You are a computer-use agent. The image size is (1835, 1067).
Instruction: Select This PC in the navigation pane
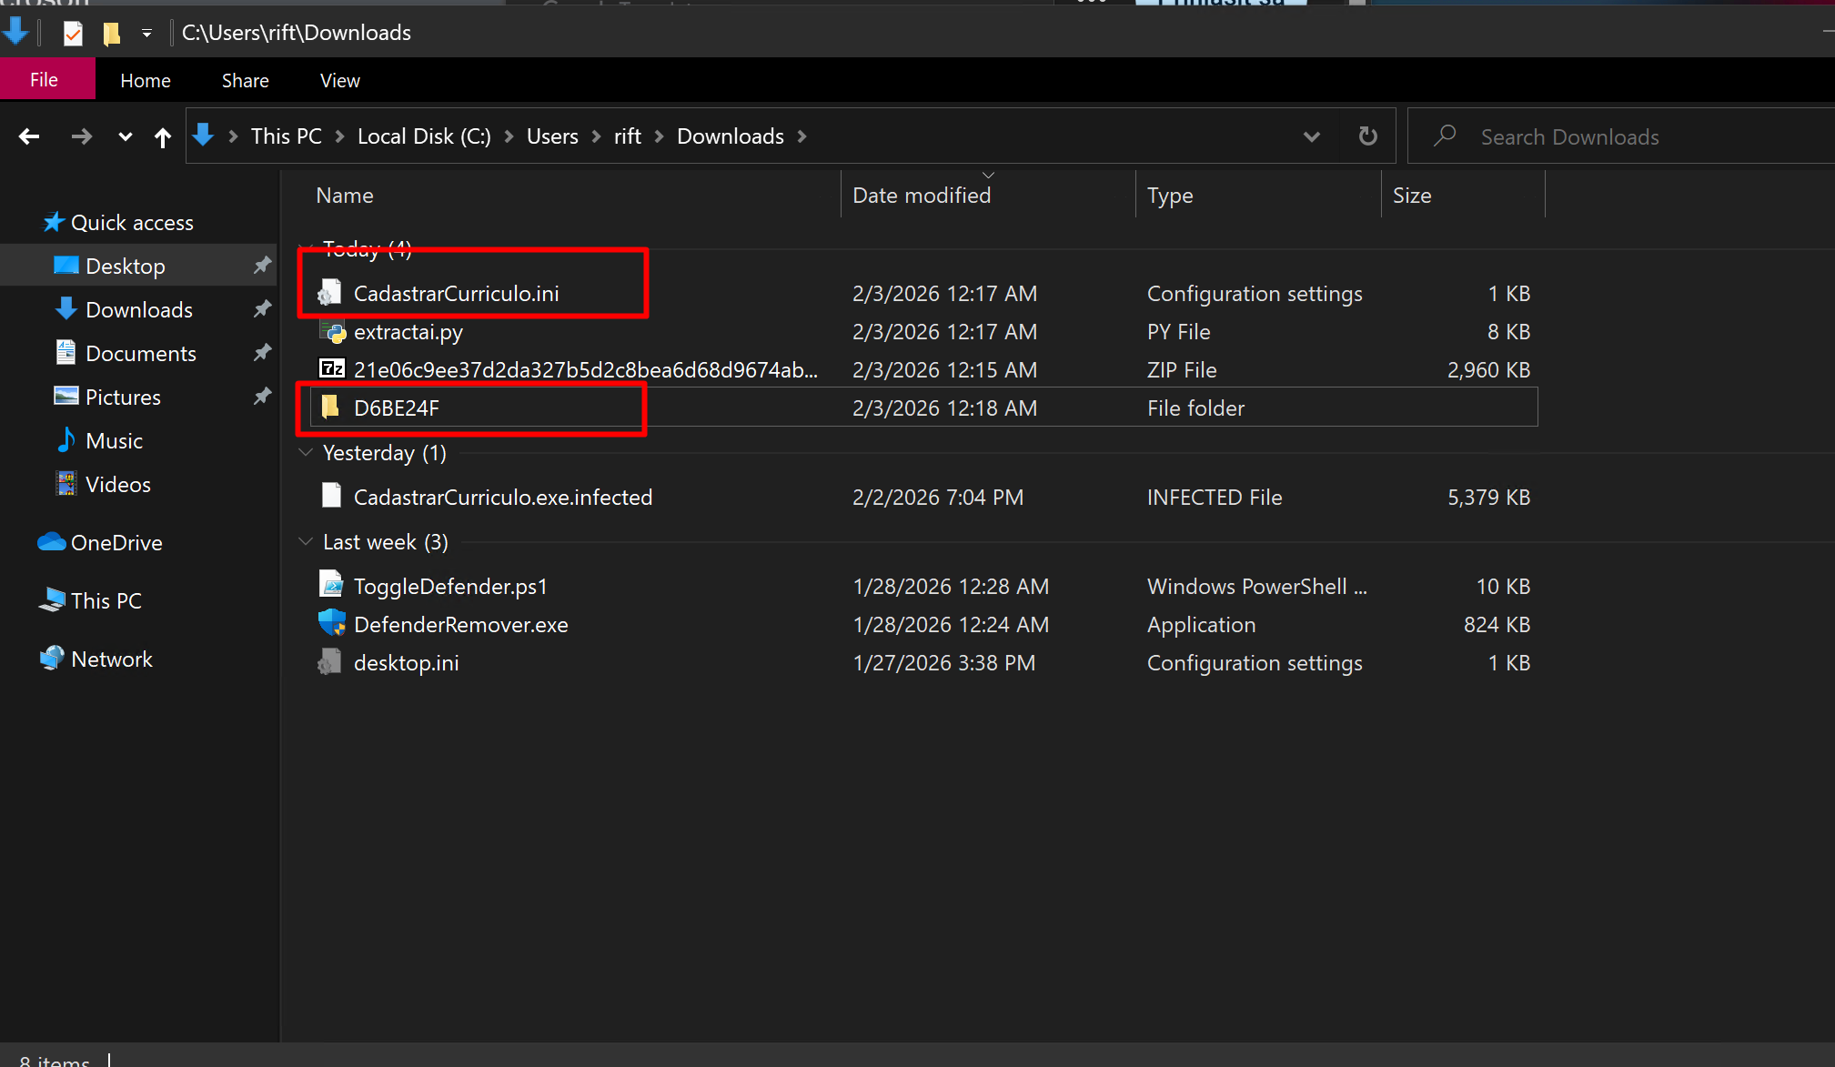pos(106,601)
